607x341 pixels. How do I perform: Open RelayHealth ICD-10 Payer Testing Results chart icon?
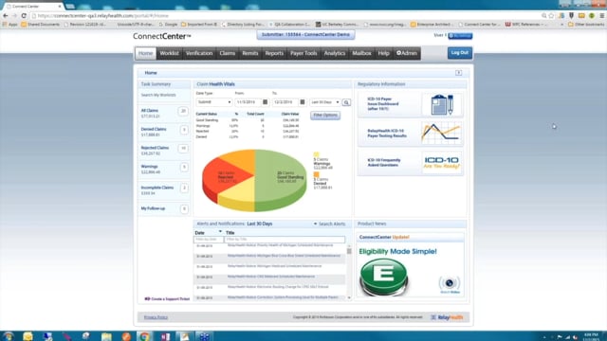[x=441, y=133]
